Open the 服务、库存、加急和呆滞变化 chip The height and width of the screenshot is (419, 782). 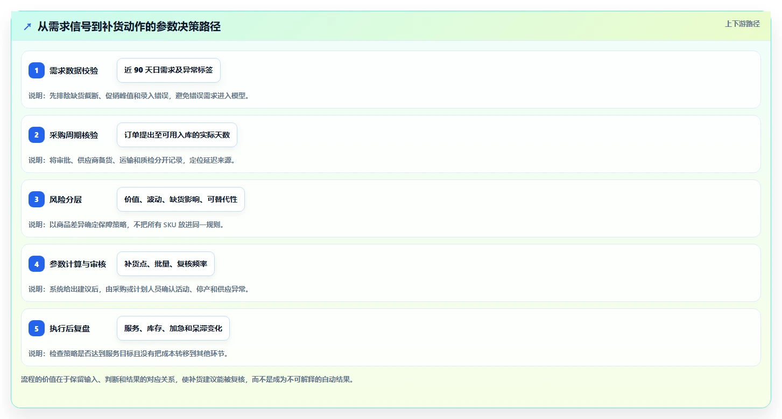[x=173, y=328]
